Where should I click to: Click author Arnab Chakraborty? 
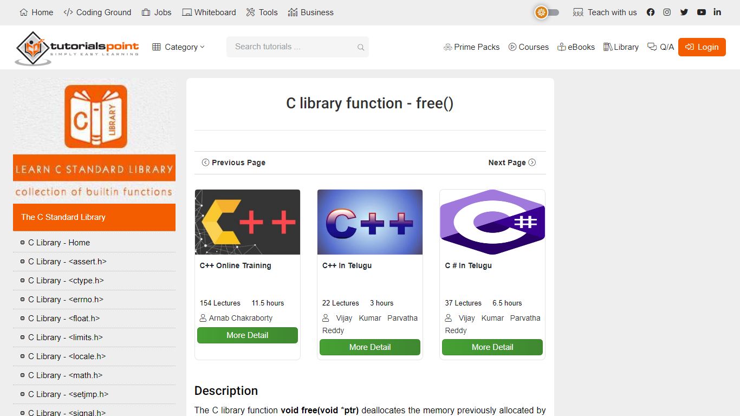[241, 318]
